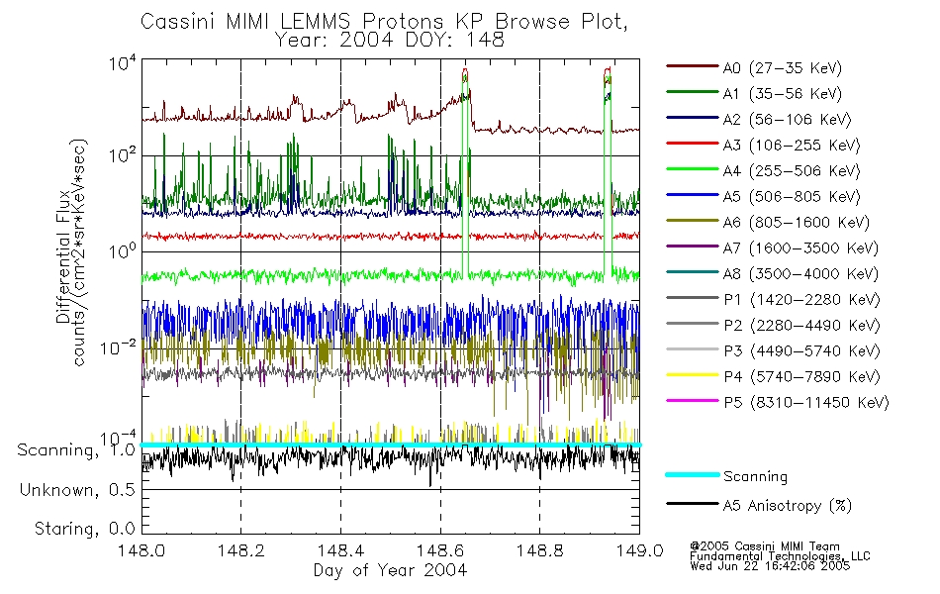Click the P2 (2280-4490 KeV) legend label
940x594 pixels.
[x=801, y=325]
